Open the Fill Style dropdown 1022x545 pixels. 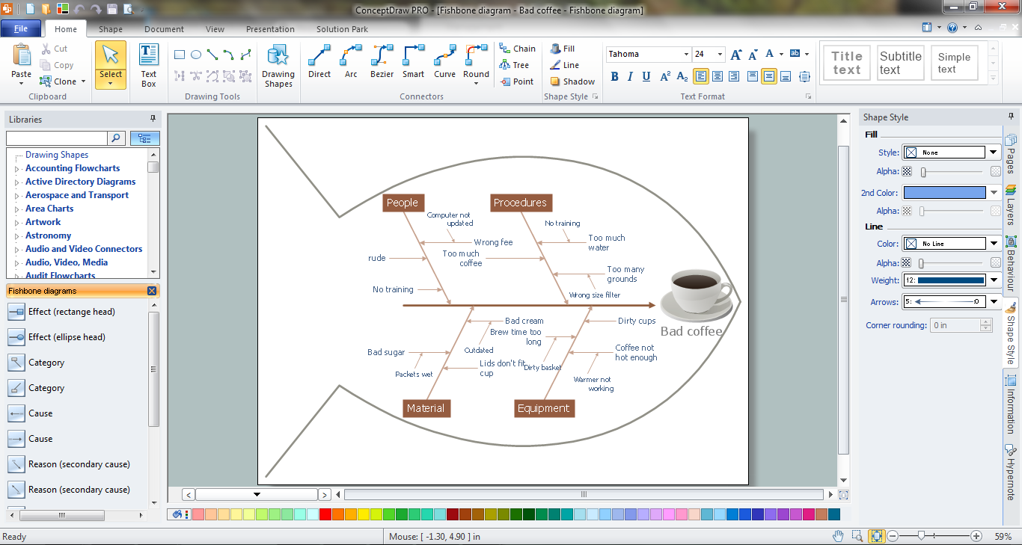(994, 153)
